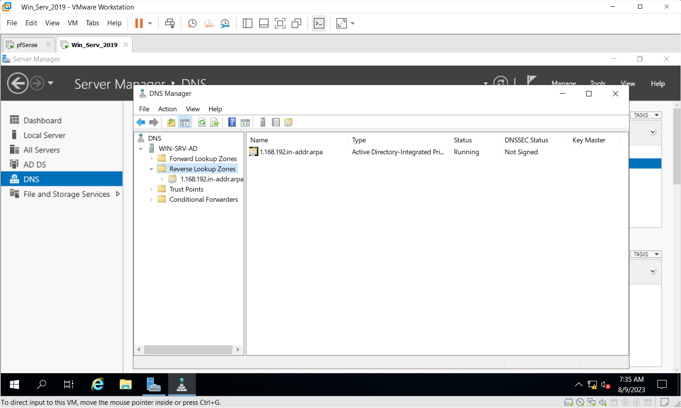Show or hide the VMware library panel

(x=247, y=23)
